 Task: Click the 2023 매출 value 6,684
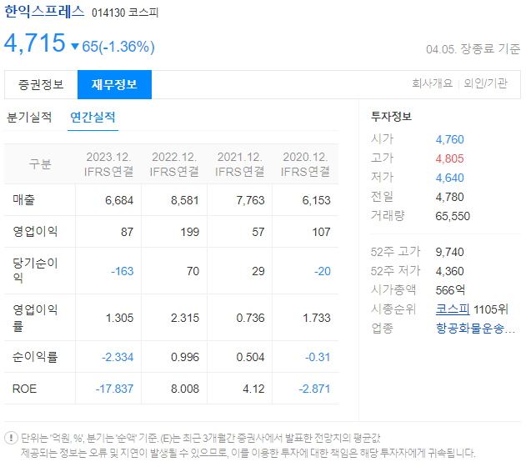pyautogui.click(x=119, y=200)
